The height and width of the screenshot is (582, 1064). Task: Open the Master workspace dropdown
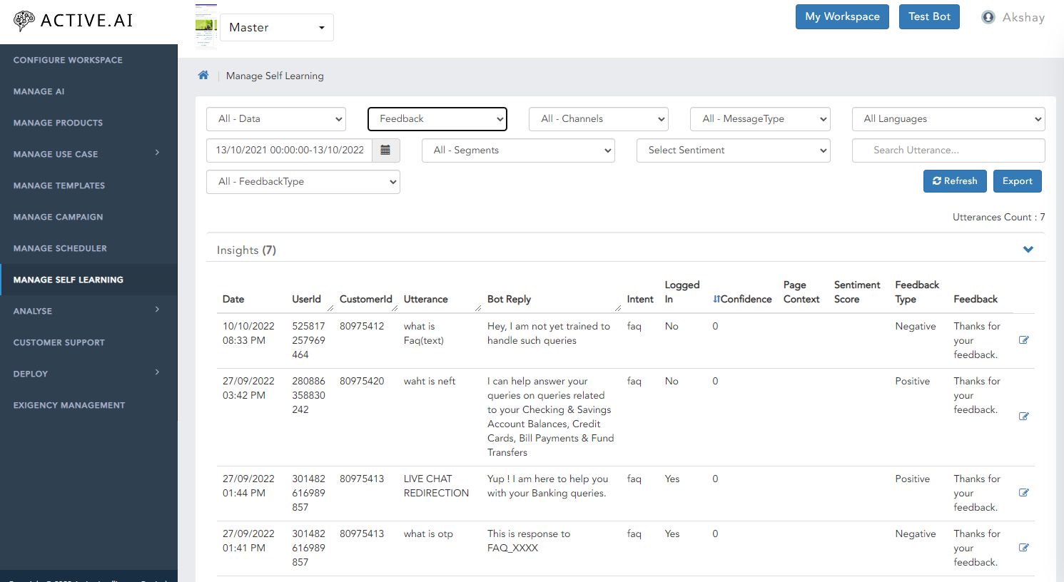(277, 27)
